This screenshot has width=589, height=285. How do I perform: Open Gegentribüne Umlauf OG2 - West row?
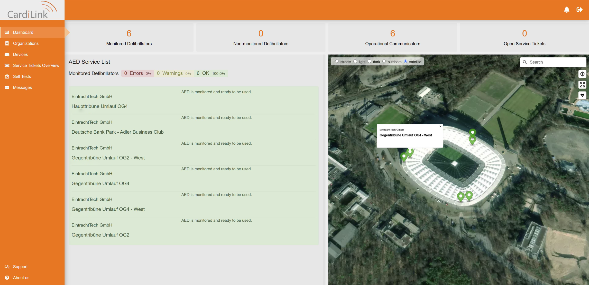[x=194, y=153]
